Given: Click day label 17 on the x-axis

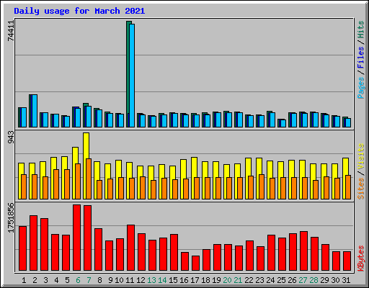Looking at the screenshot, I should pos(195,280).
